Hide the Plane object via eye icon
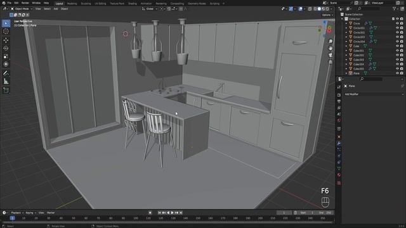The image size is (406, 228). point(397,73)
